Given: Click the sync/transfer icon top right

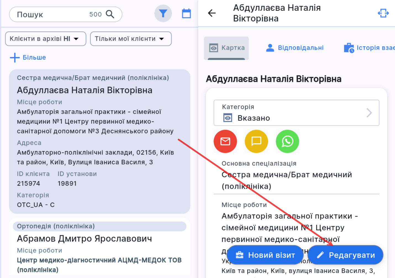Looking at the screenshot, I should pos(383,13).
